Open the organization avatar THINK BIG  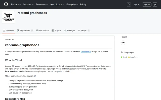pos(8,17)
